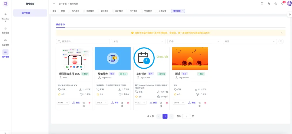
Task: Install the 定时任务 plugin
Action: click(153, 103)
